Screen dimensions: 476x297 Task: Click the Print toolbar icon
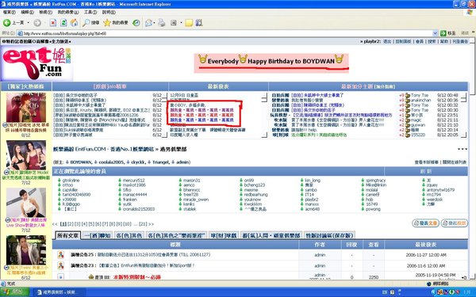click(162, 23)
